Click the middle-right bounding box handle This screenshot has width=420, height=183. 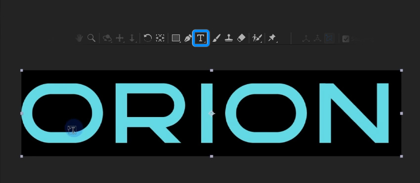pos(401,113)
